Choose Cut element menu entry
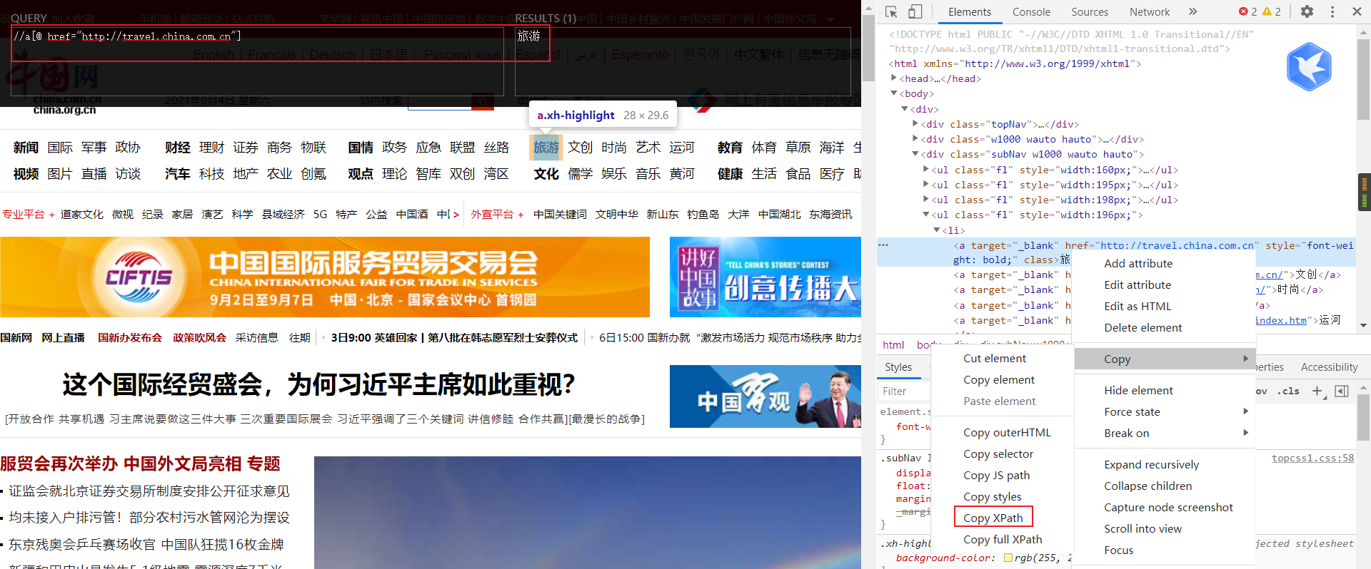 994,358
